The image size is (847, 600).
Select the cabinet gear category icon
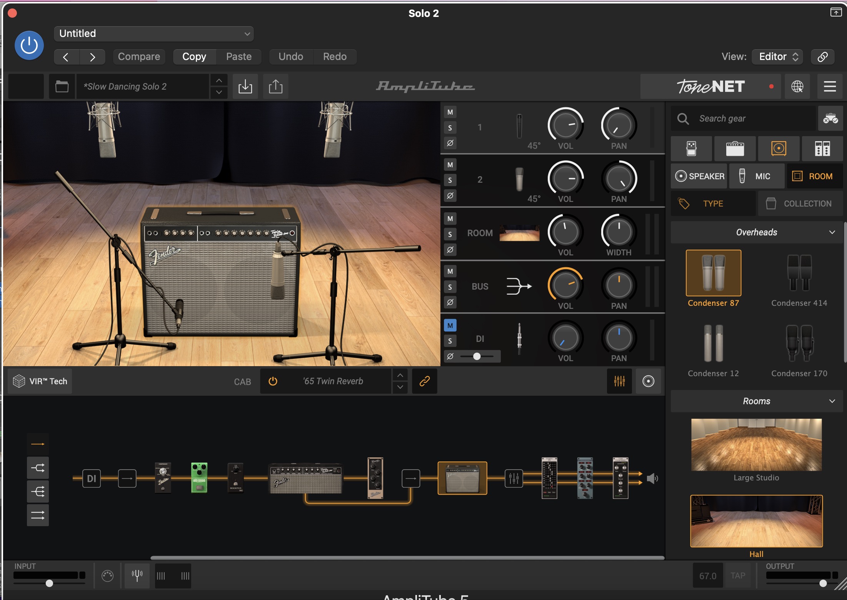coord(779,148)
